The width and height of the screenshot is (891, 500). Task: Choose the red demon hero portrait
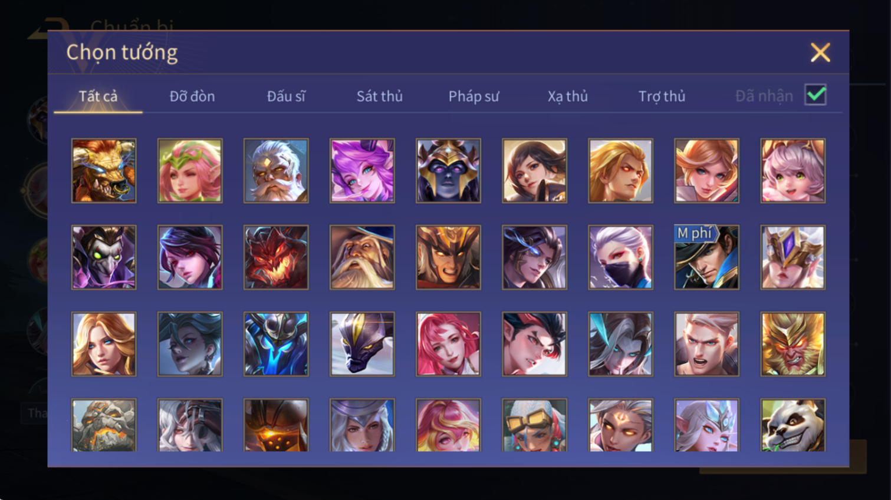click(276, 257)
